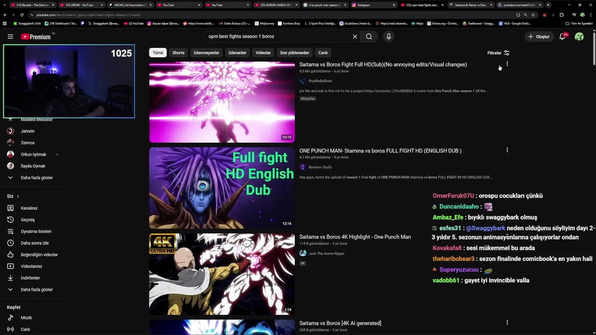The height and width of the screenshot is (335, 596).
Task: Open Filtreler search filters
Action: (x=498, y=53)
